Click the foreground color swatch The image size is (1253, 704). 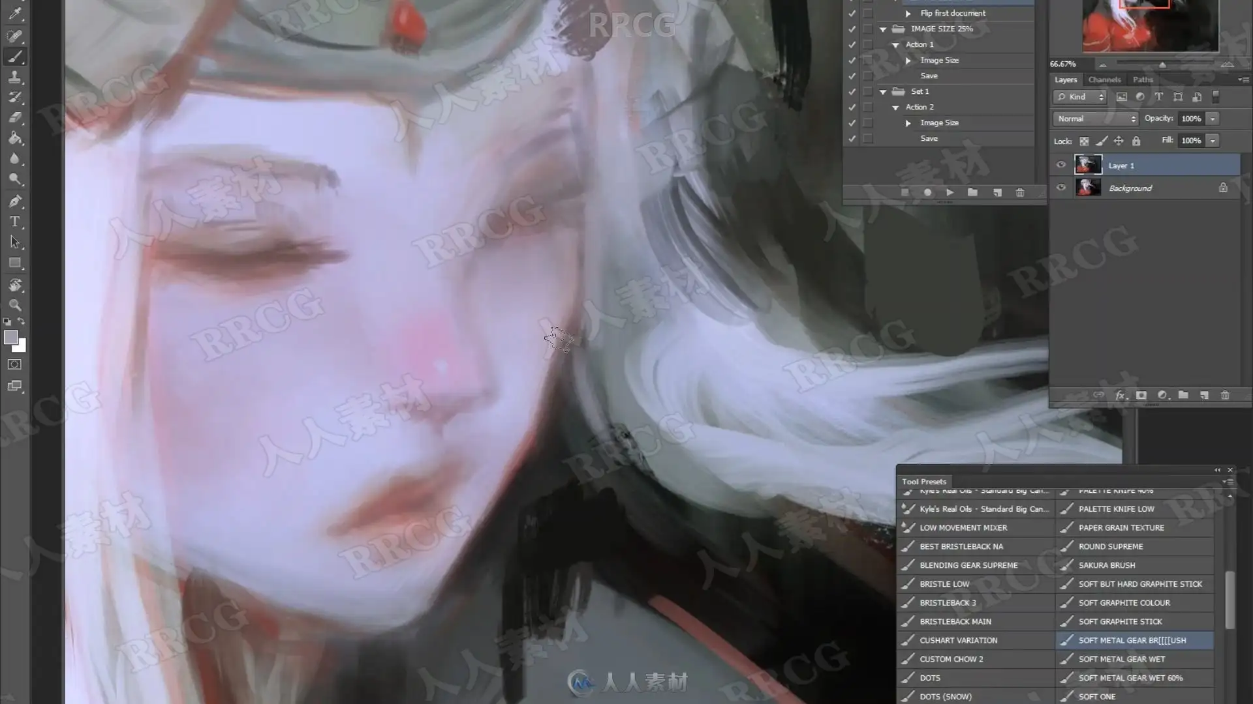tap(10, 337)
